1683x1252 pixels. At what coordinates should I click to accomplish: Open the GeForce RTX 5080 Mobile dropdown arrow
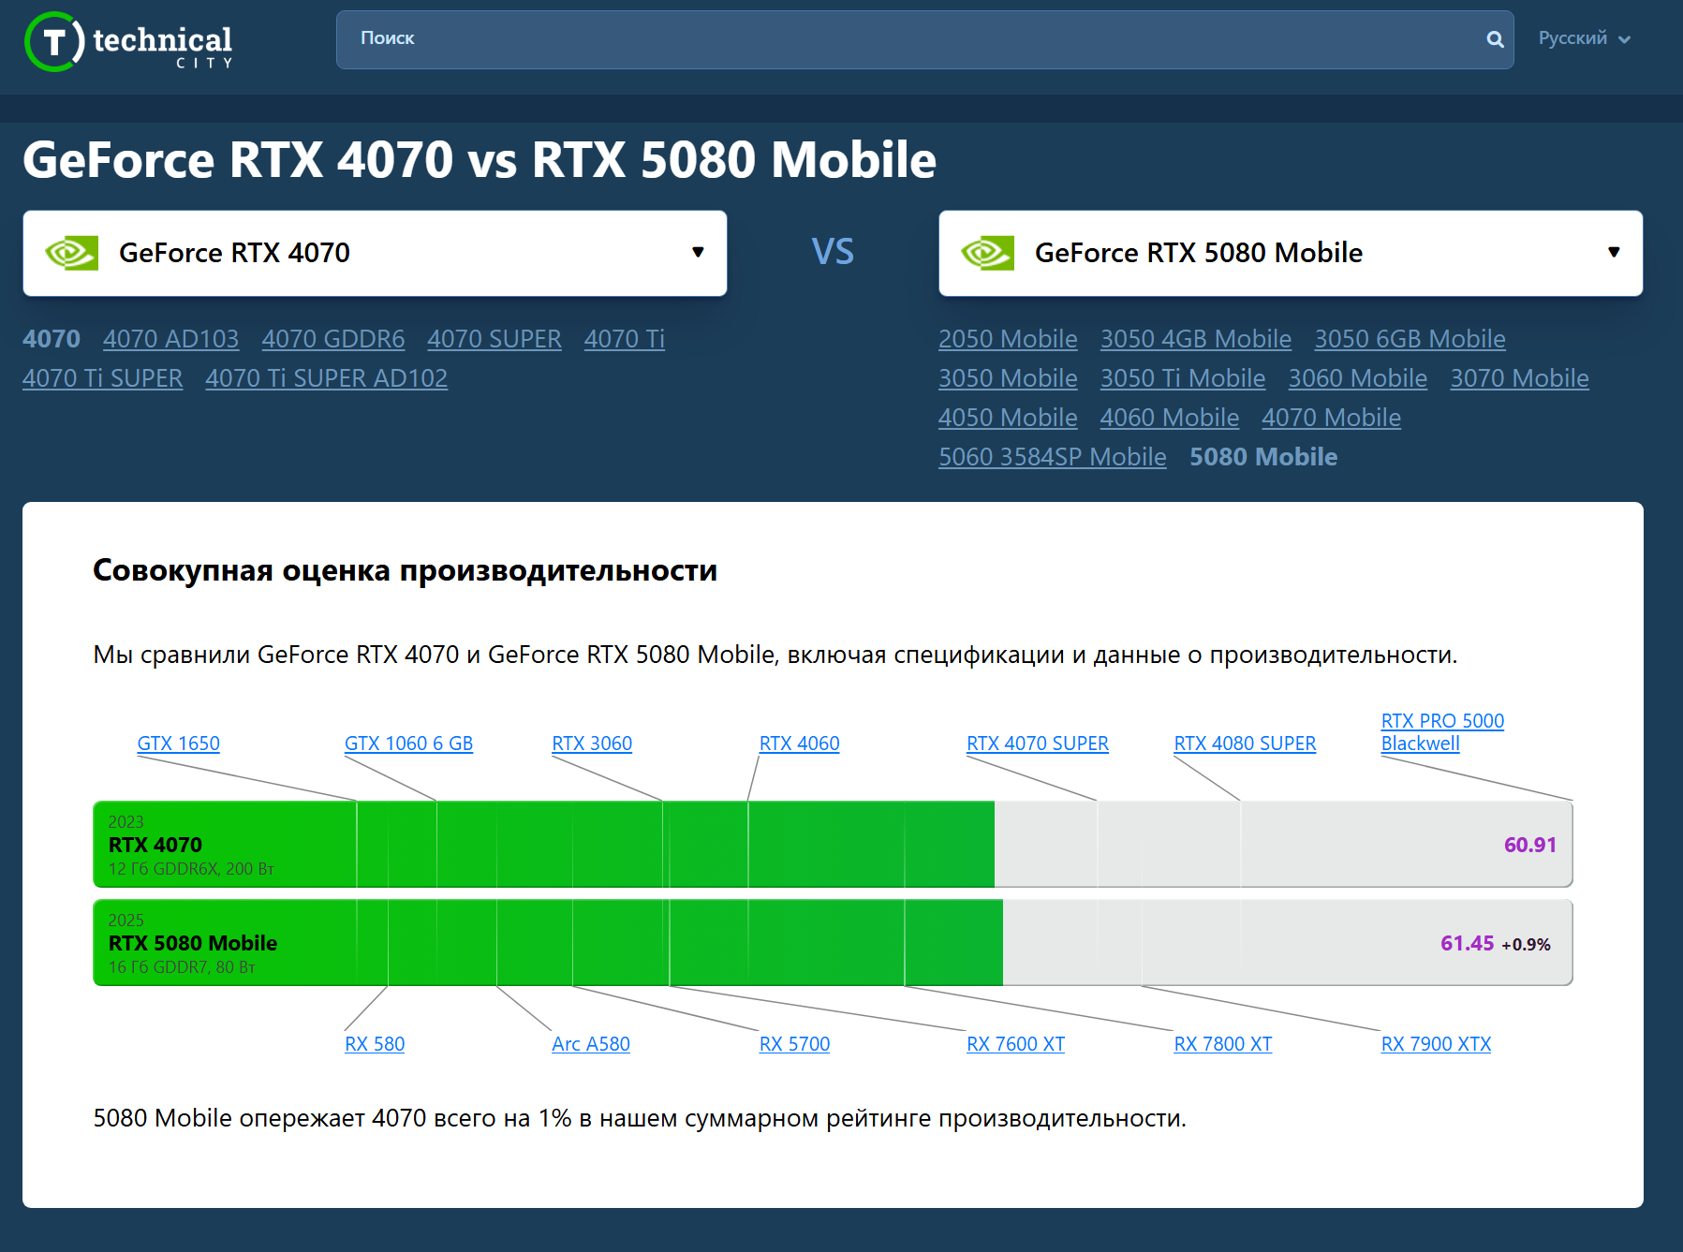pyautogui.click(x=1614, y=252)
